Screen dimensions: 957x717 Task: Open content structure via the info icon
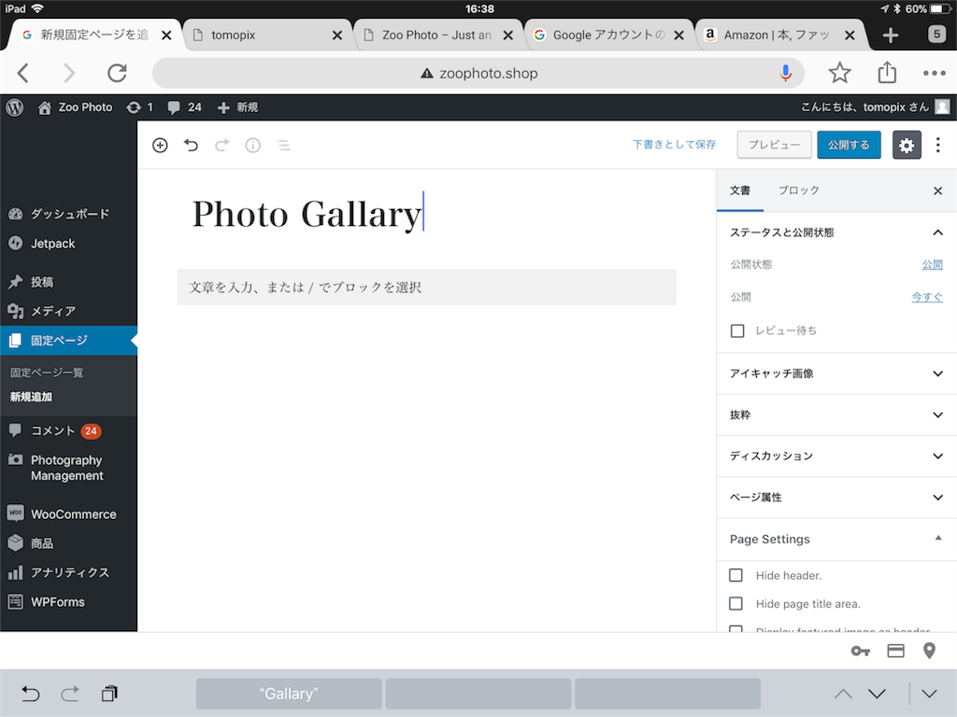252,146
